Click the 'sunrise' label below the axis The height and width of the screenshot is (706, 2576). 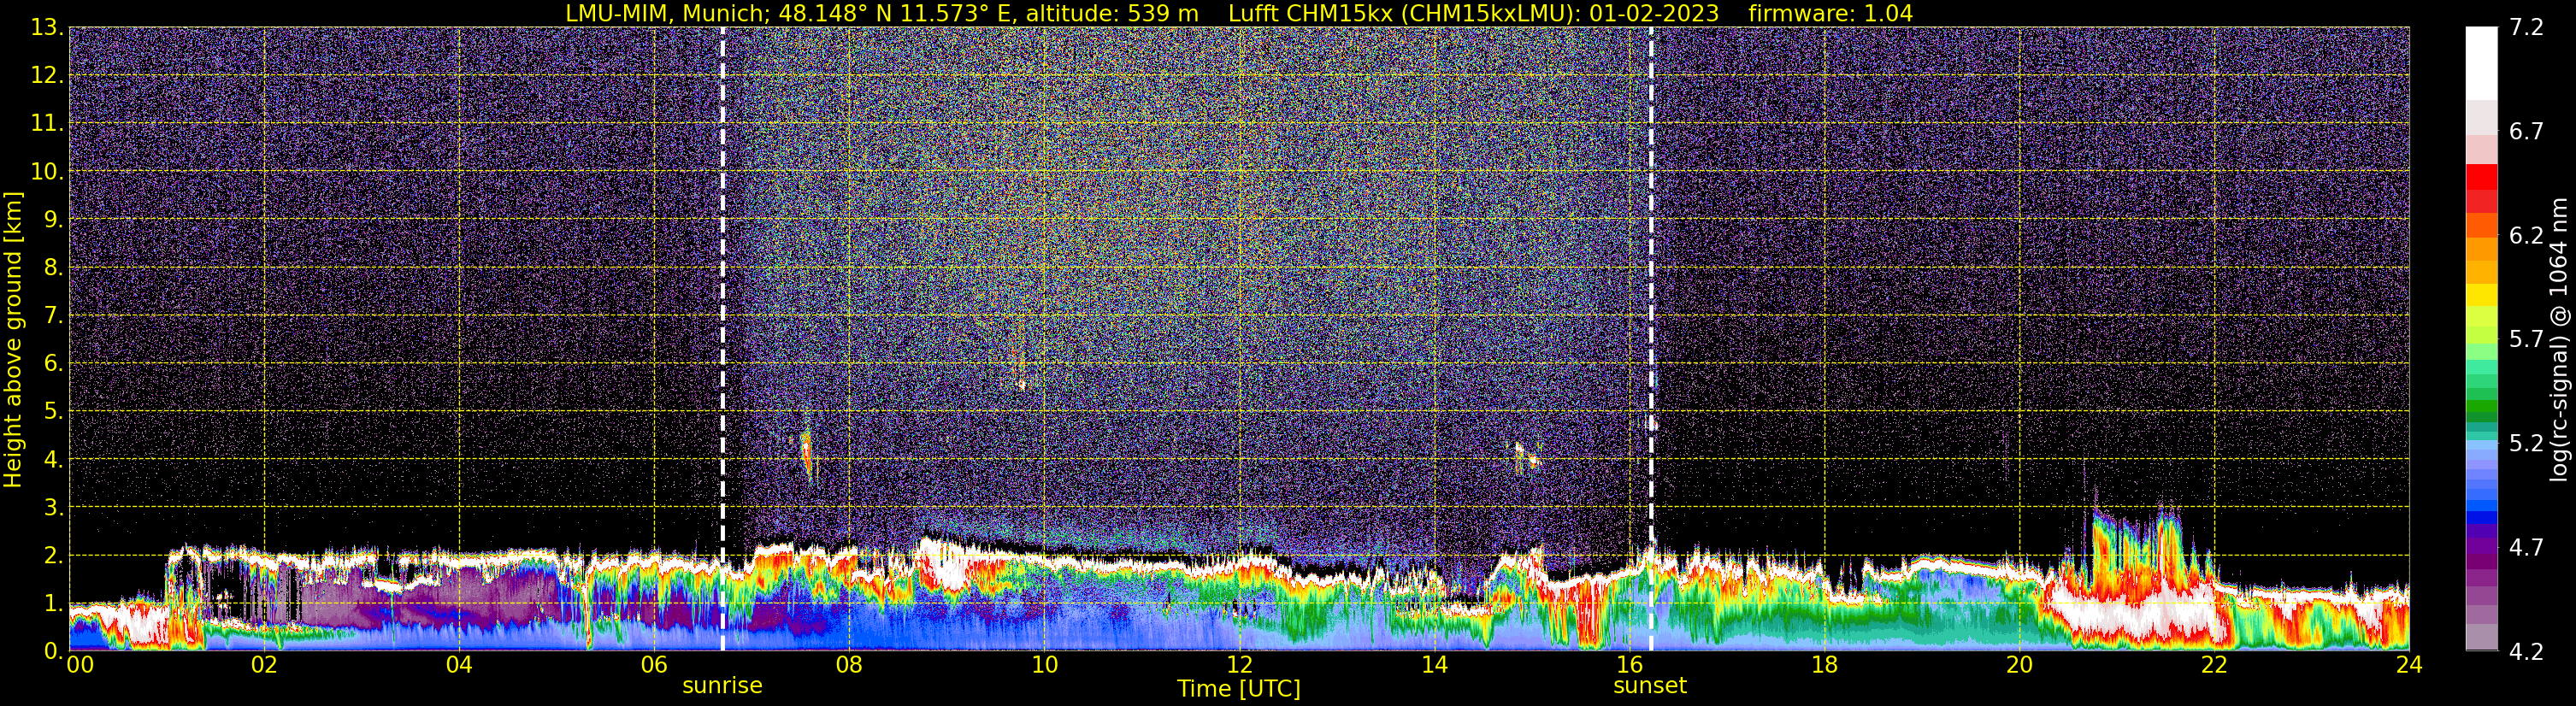pos(722,685)
